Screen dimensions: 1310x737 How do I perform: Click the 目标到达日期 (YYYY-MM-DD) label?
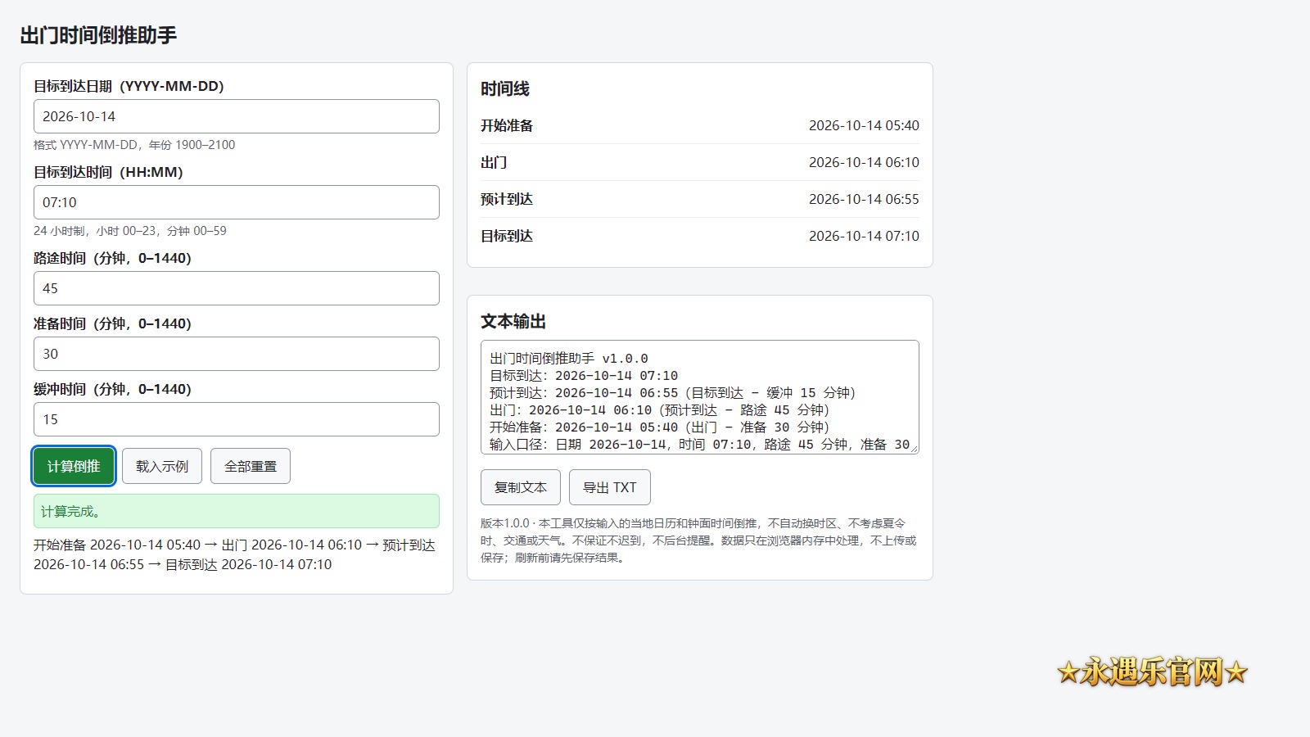coord(129,86)
